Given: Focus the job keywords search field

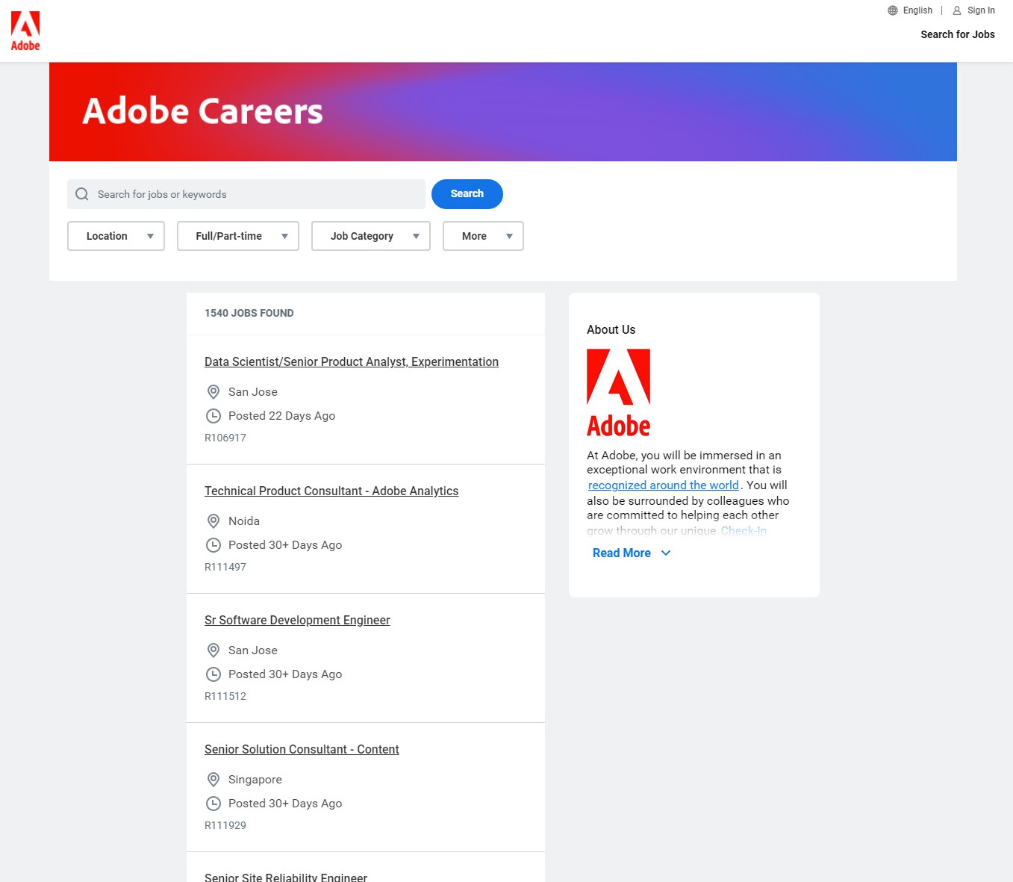Looking at the screenshot, I should point(254,194).
